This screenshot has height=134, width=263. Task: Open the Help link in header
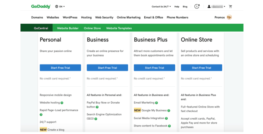click(x=177, y=7)
